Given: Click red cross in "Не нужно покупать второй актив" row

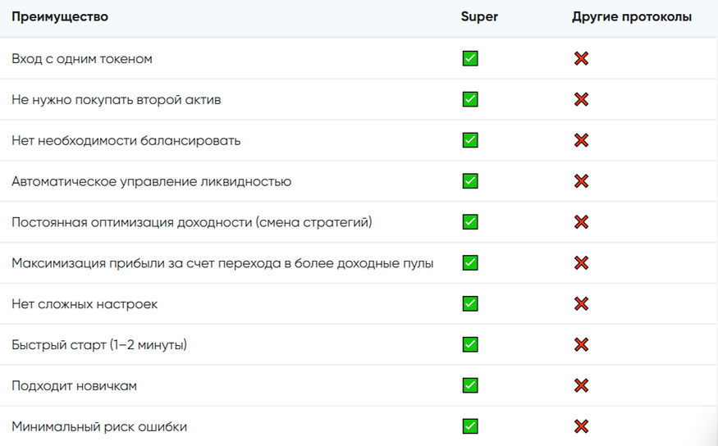Looking at the screenshot, I should tap(581, 100).
